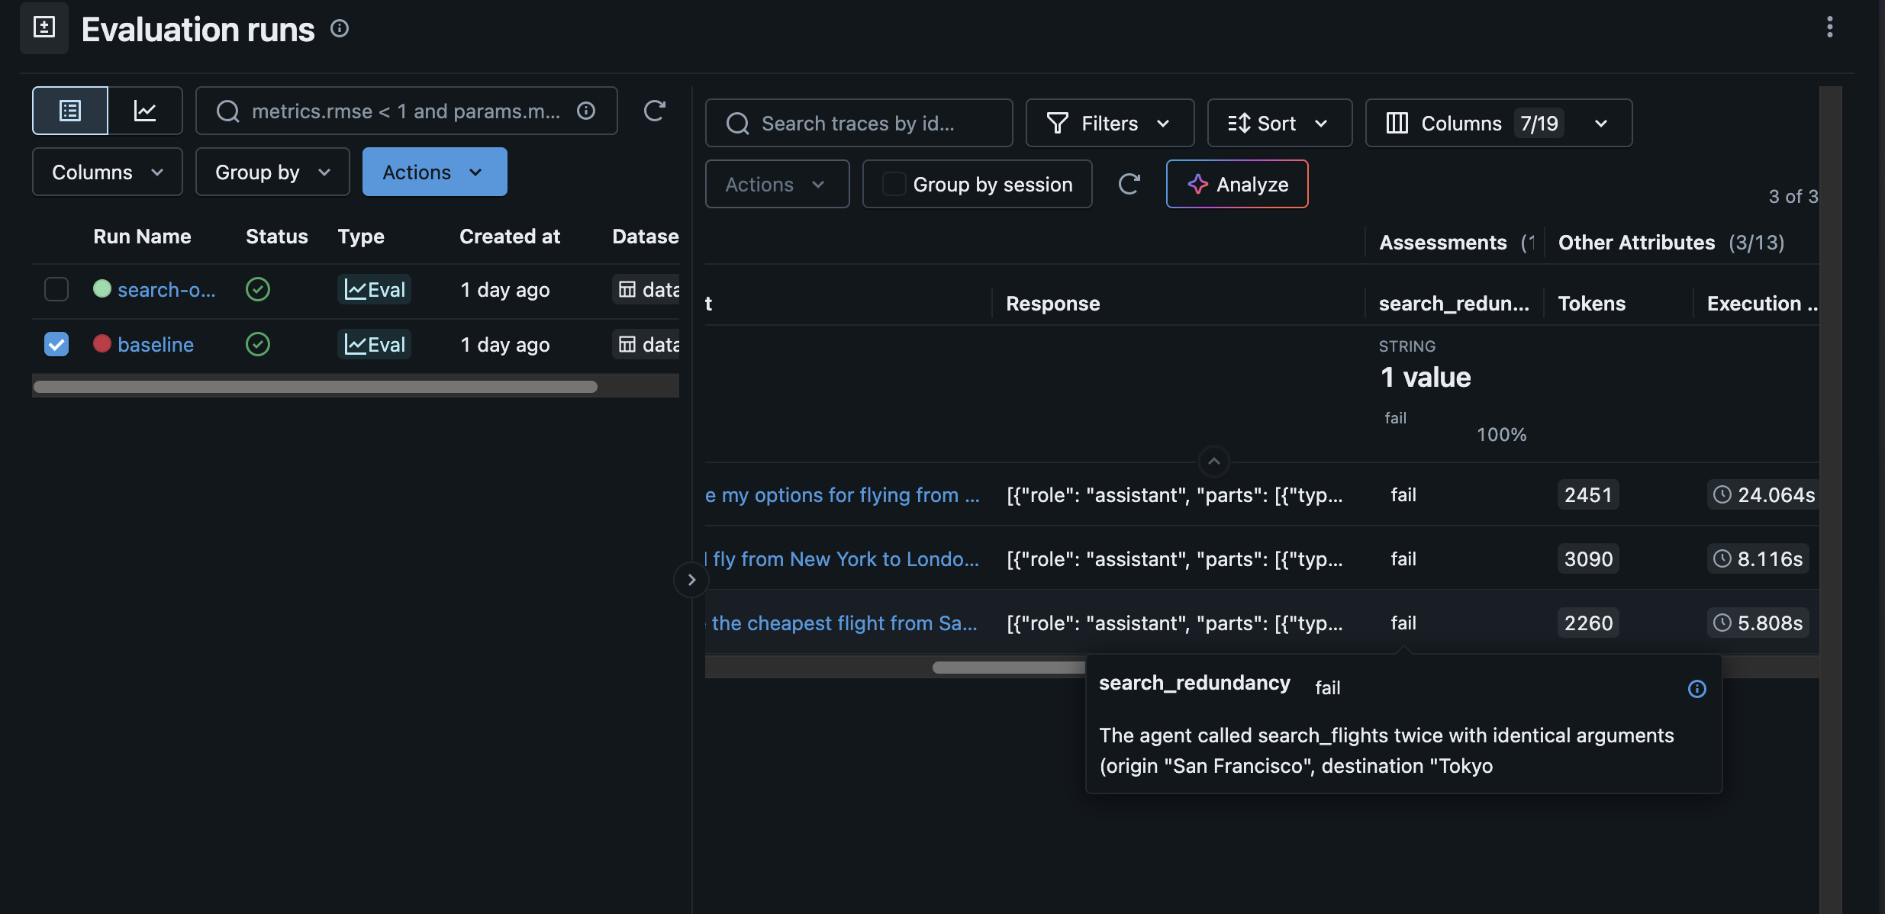The width and height of the screenshot is (1885, 914).
Task: Switch to the table list view
Action: (x=70, y=111)
